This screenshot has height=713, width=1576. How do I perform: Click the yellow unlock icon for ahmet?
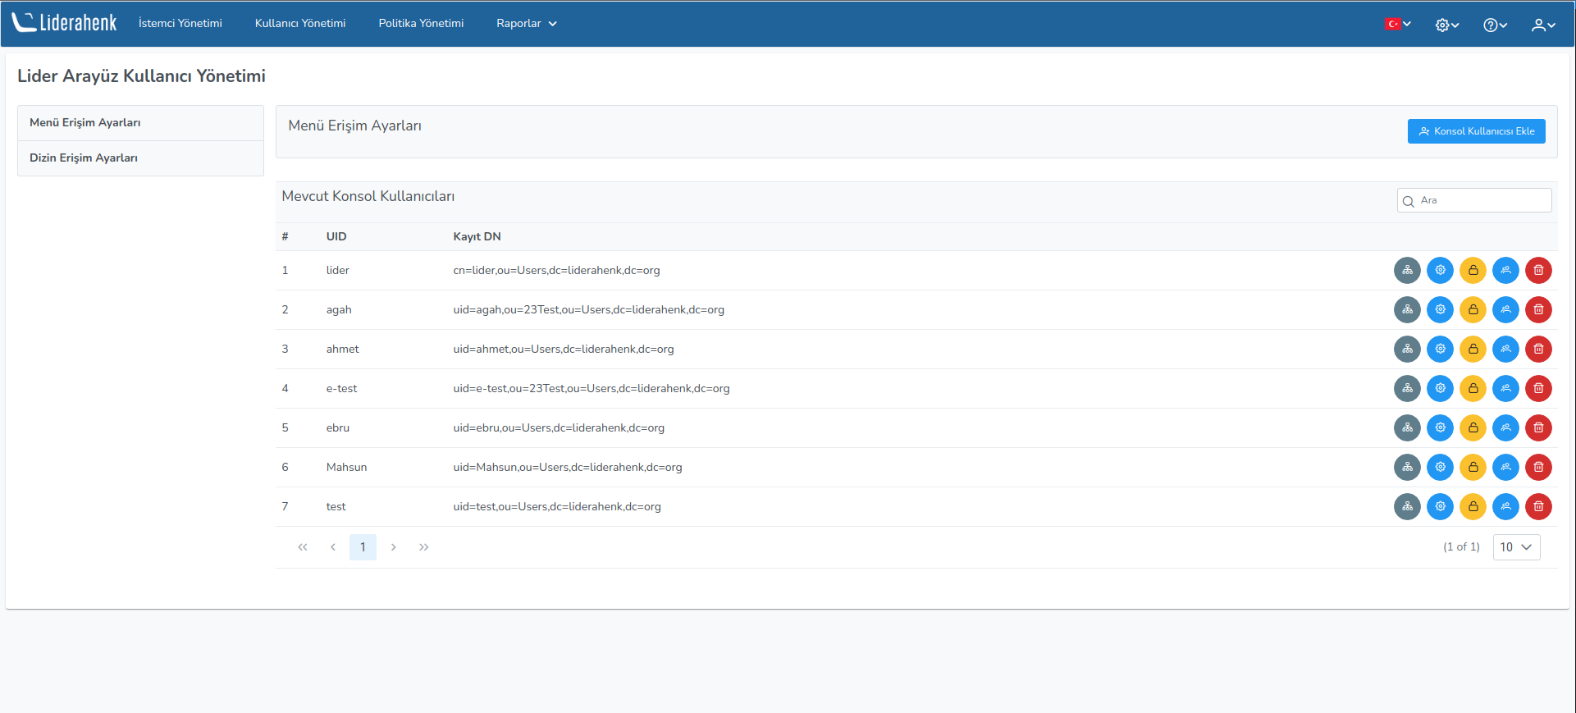pos(1473,349)
